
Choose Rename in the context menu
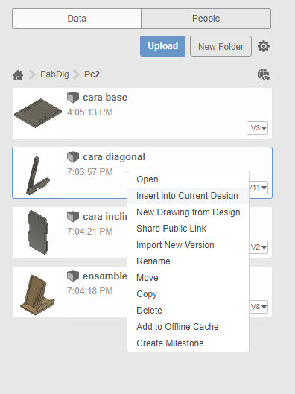(188, 261)
